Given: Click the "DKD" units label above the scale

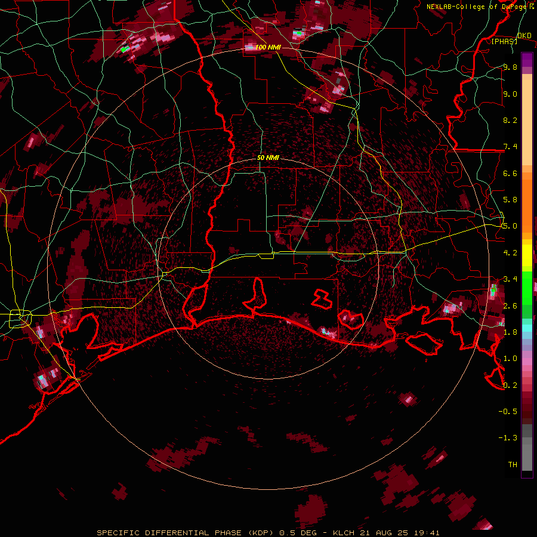Looking at the screenshot, I should (x=524, y=35).
